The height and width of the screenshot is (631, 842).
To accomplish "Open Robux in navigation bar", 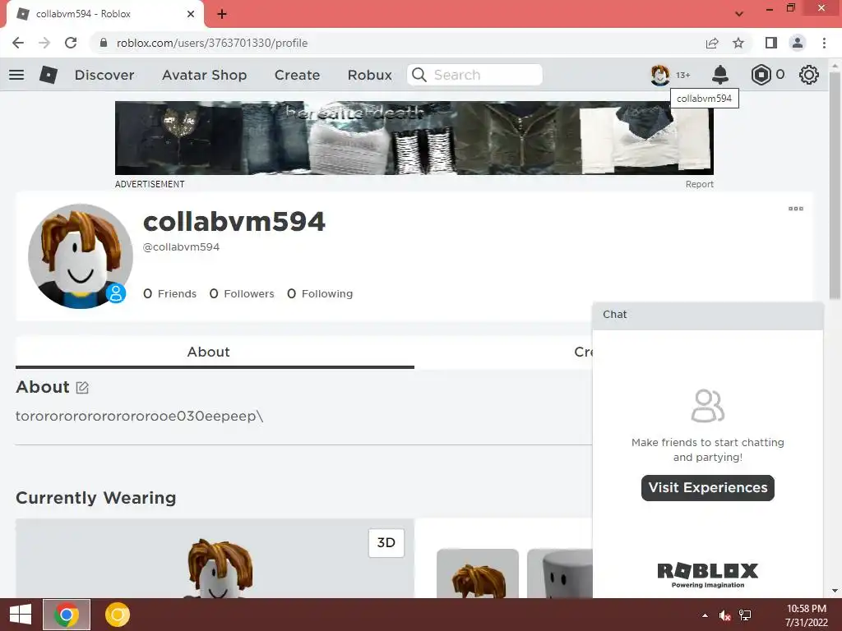I will coord(369,75).
